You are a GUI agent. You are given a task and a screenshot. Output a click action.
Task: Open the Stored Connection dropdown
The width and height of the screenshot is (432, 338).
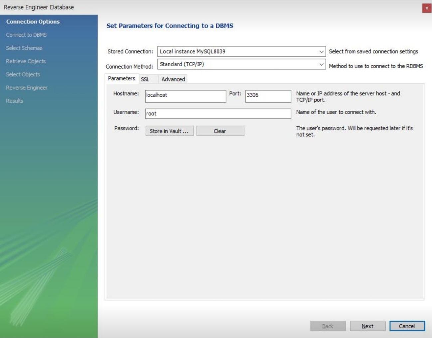(241, 52)
